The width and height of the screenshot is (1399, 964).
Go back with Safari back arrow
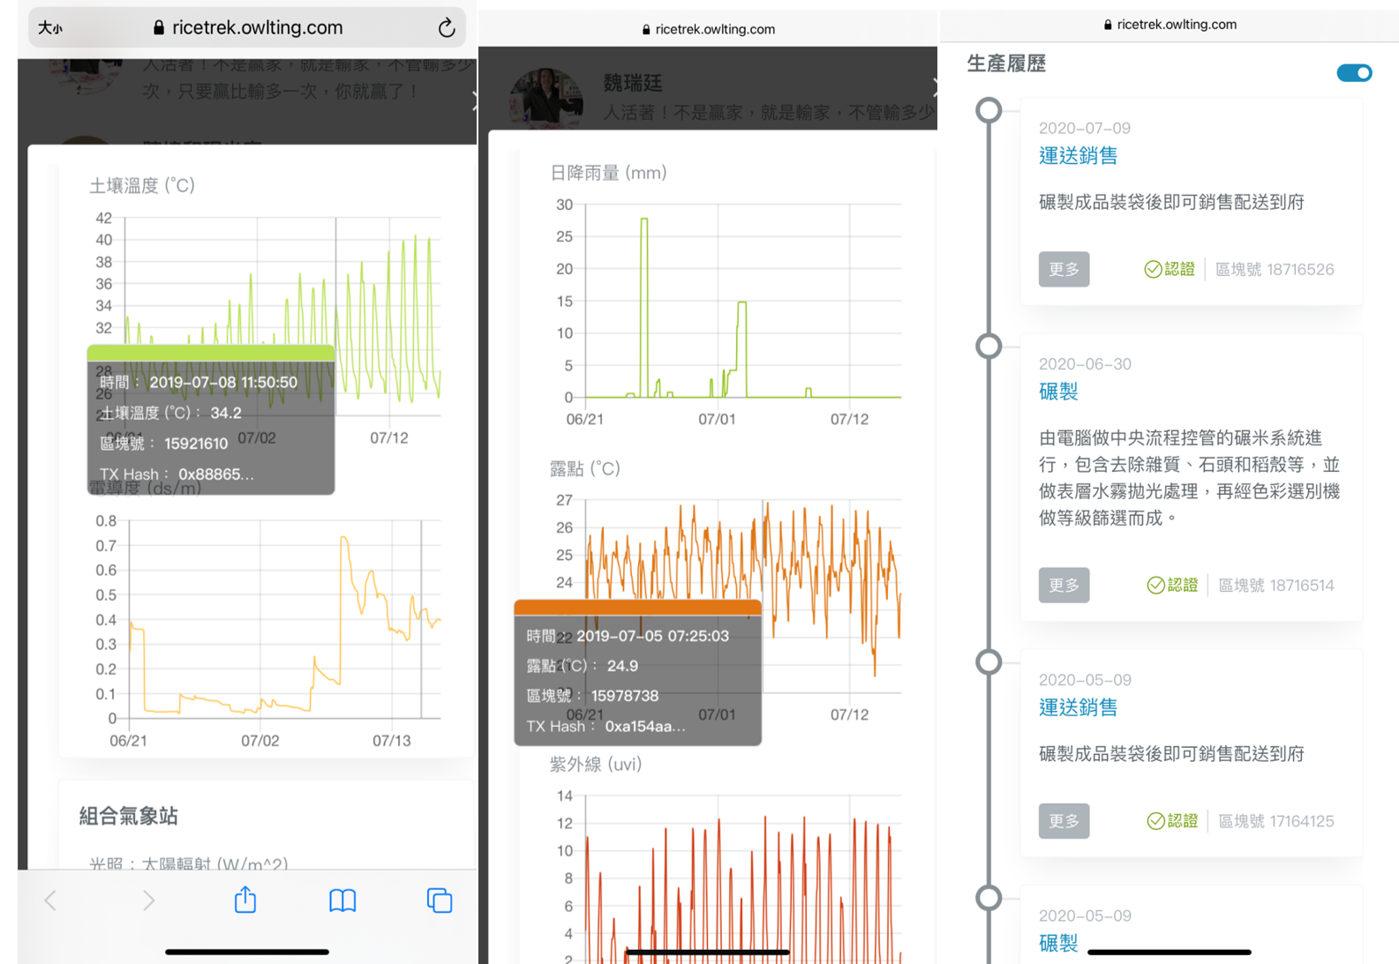point(50,900)
